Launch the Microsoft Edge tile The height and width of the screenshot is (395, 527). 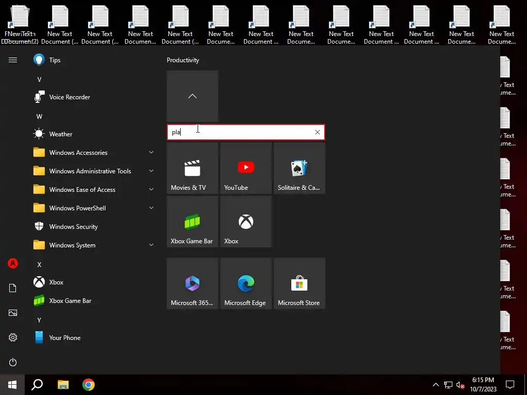tap(245, 283)
